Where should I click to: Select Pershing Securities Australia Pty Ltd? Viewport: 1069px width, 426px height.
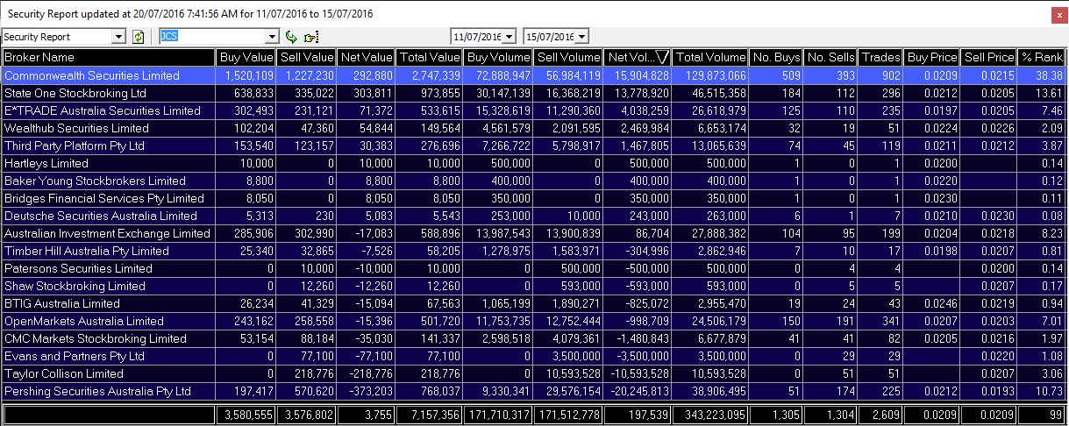[x=534, y=391]
